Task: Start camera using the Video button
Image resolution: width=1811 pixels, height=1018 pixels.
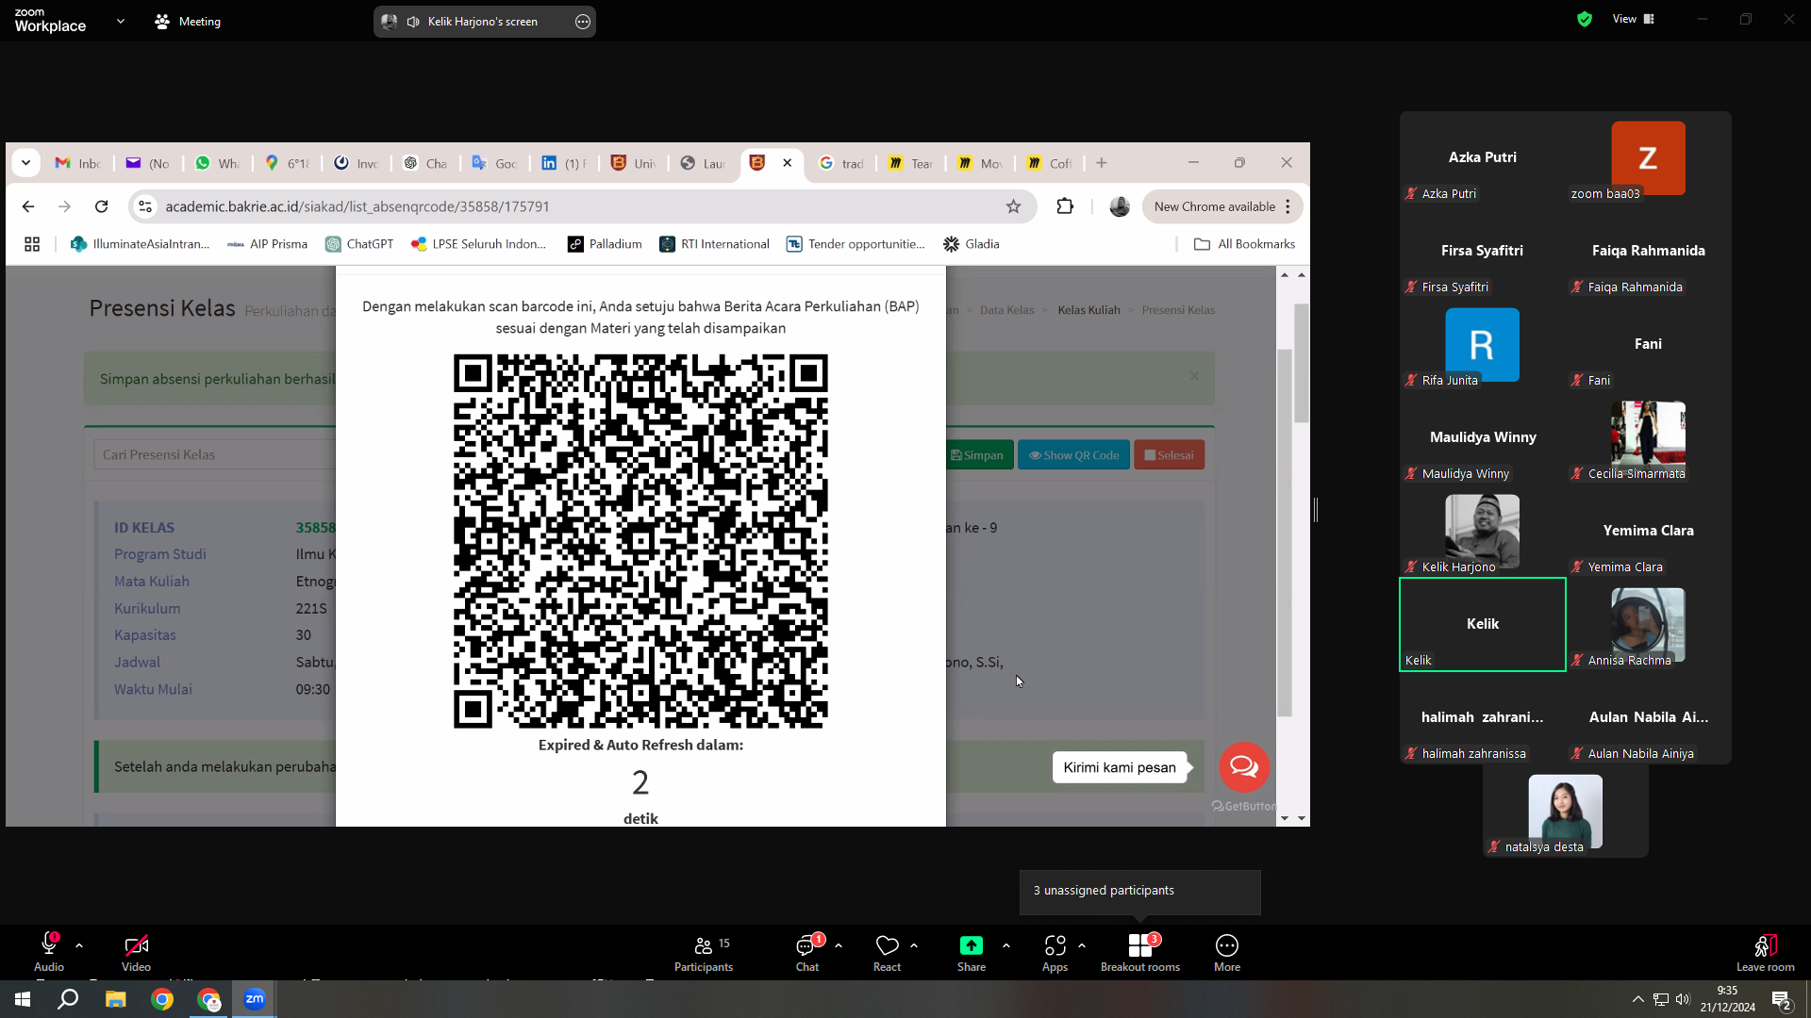Action: point(136,952)
